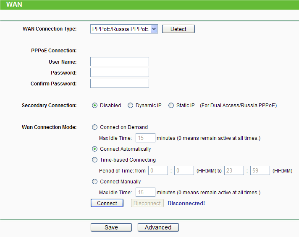299x237 pixels.
Task: Click the end hour field showing 23
Action: pos(234,170)
